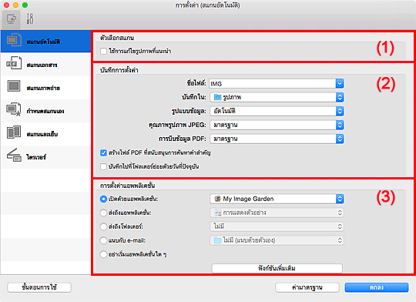Viewport: 416px width, 302px height.
Task: Check the save to dated subfolder checkbox
Action: [103, 166]
